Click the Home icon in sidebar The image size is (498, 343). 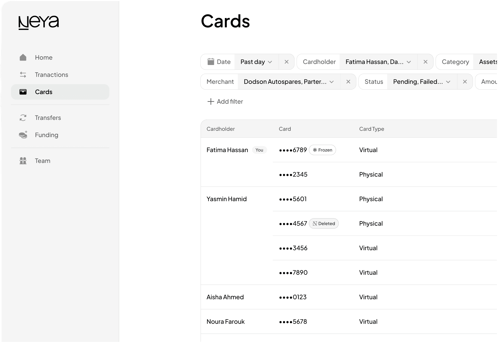[23, 57]
